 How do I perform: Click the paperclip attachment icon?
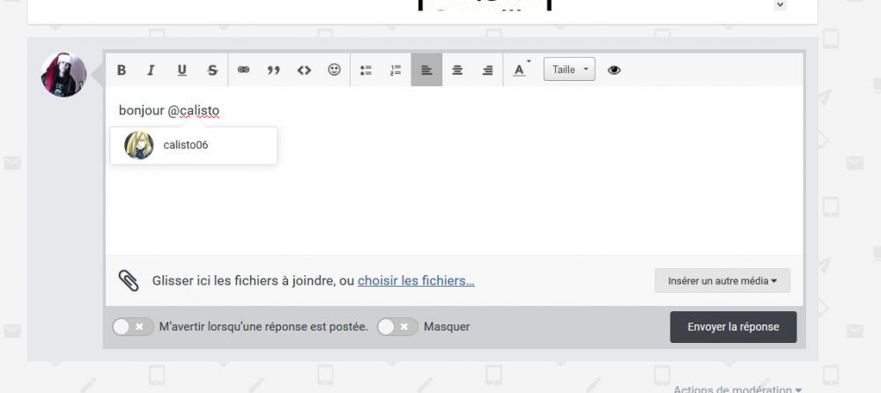point(129,280)
